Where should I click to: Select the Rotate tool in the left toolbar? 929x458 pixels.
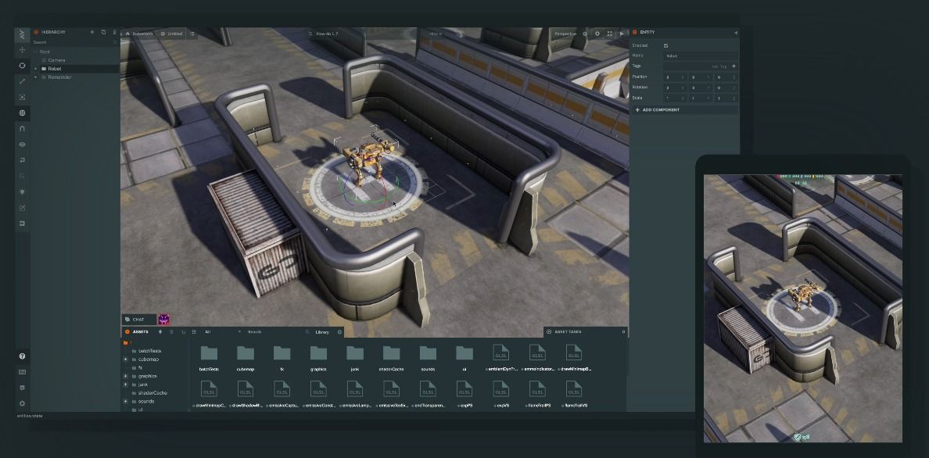click(x=22, y=66)
